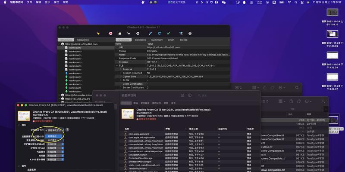Expand the Cipher Suite row
The height and width of the screenshot is (172, 345).
[121, 77]
